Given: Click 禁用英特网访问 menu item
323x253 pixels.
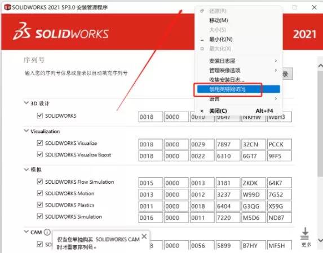Looking at the screenshot, I should (x=238, y=89).
